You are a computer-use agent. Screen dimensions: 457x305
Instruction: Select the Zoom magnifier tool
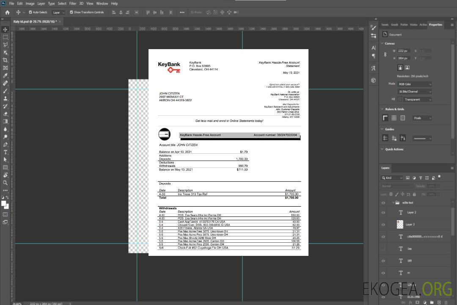(5, 183)
